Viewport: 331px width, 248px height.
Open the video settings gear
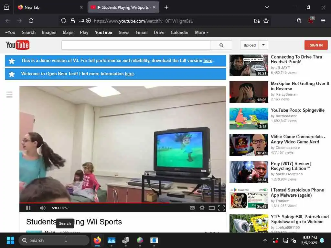pyautogui.click(x=202, y=208)
